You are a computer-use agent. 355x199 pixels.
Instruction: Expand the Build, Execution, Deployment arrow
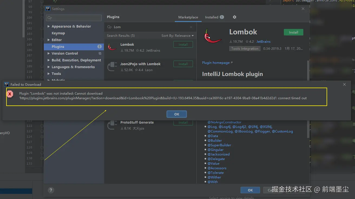(x=49, y=60)
